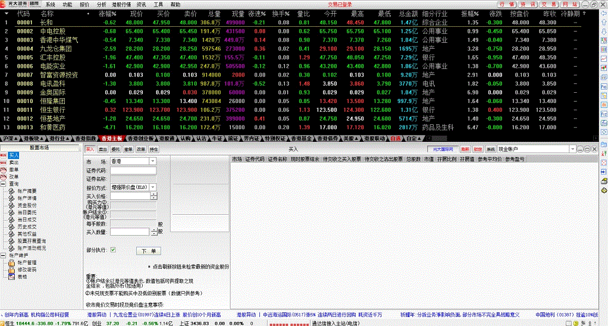Viewport: 608px width, 326px height.
Task: Open the 工具 menu
Action: pyautogui.click(x=158, y=5)
